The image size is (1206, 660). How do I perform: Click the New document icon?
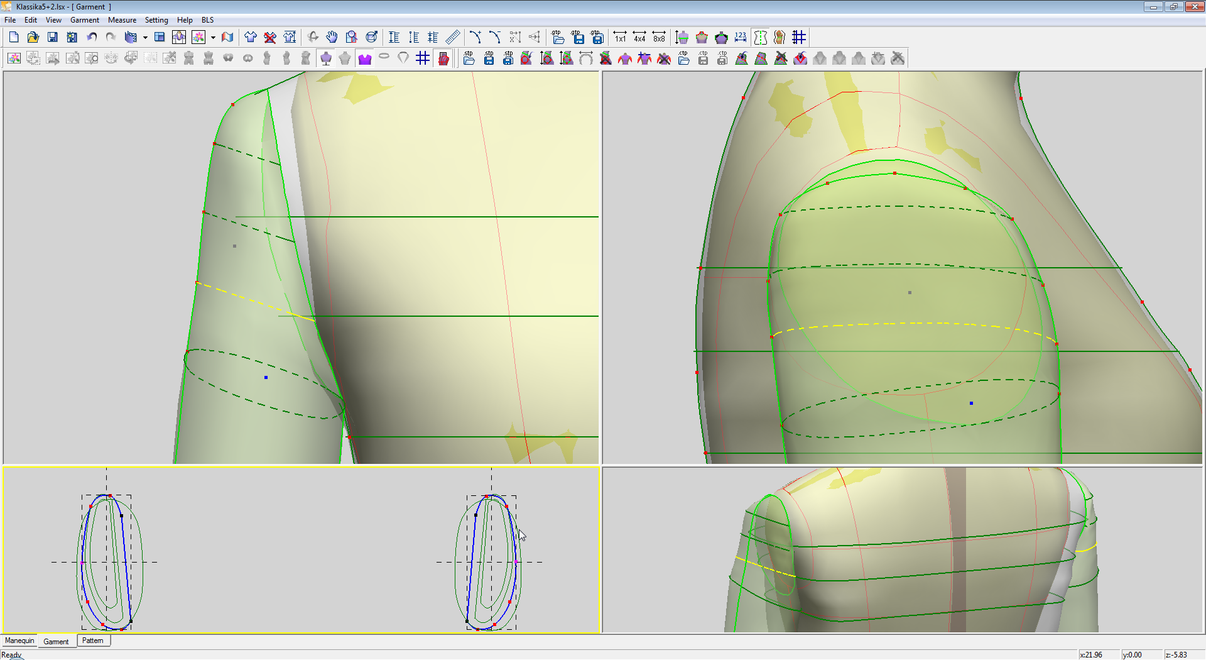click(x=14, y=38)
